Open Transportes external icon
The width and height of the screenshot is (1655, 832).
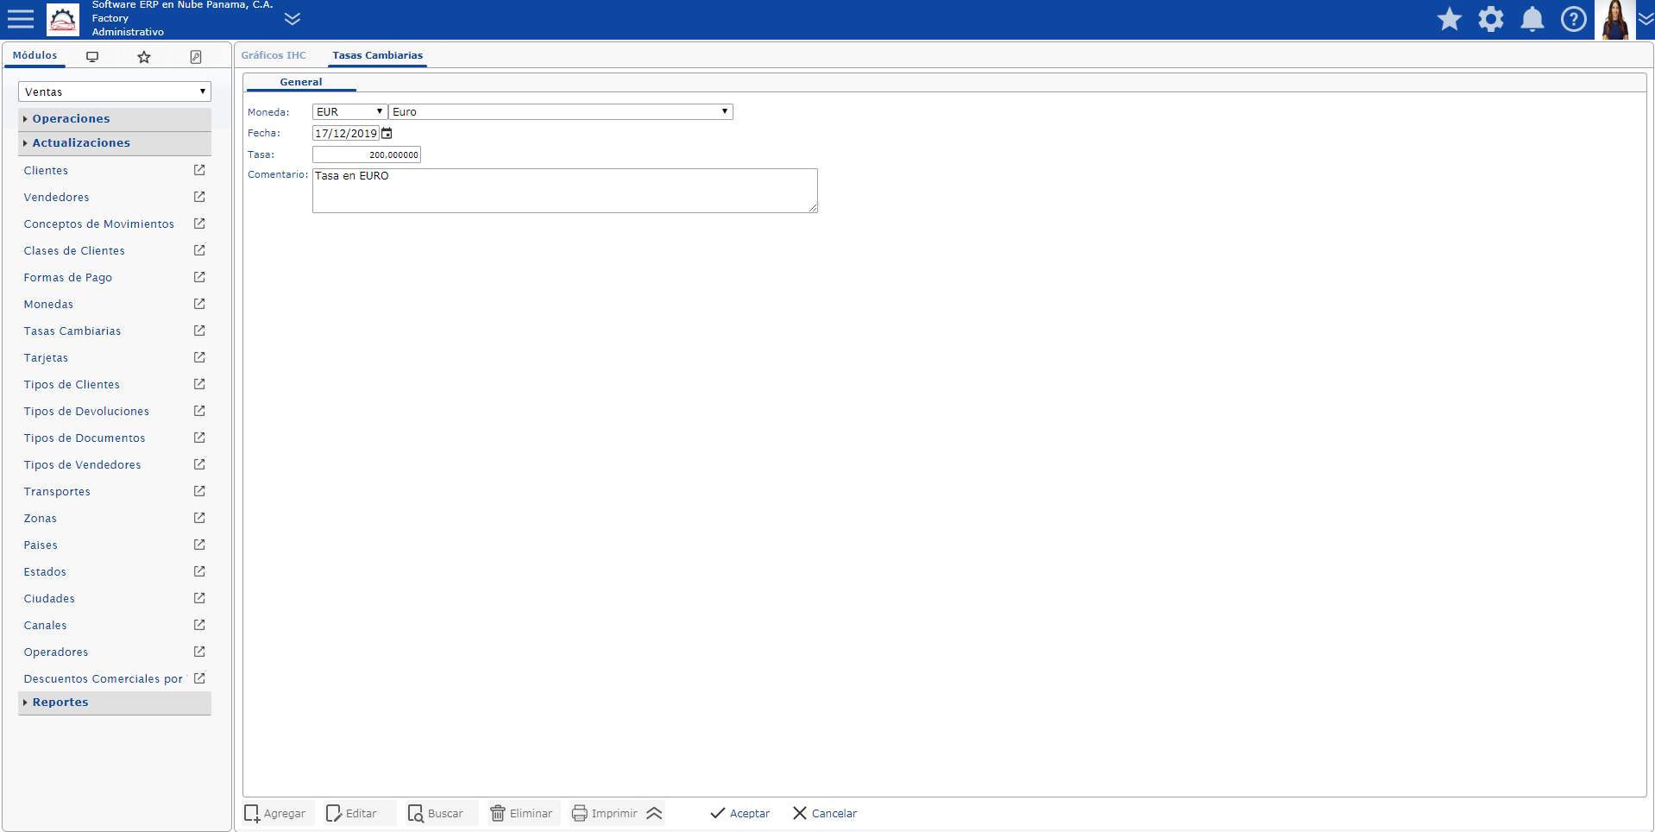click(x=199, y=491)
